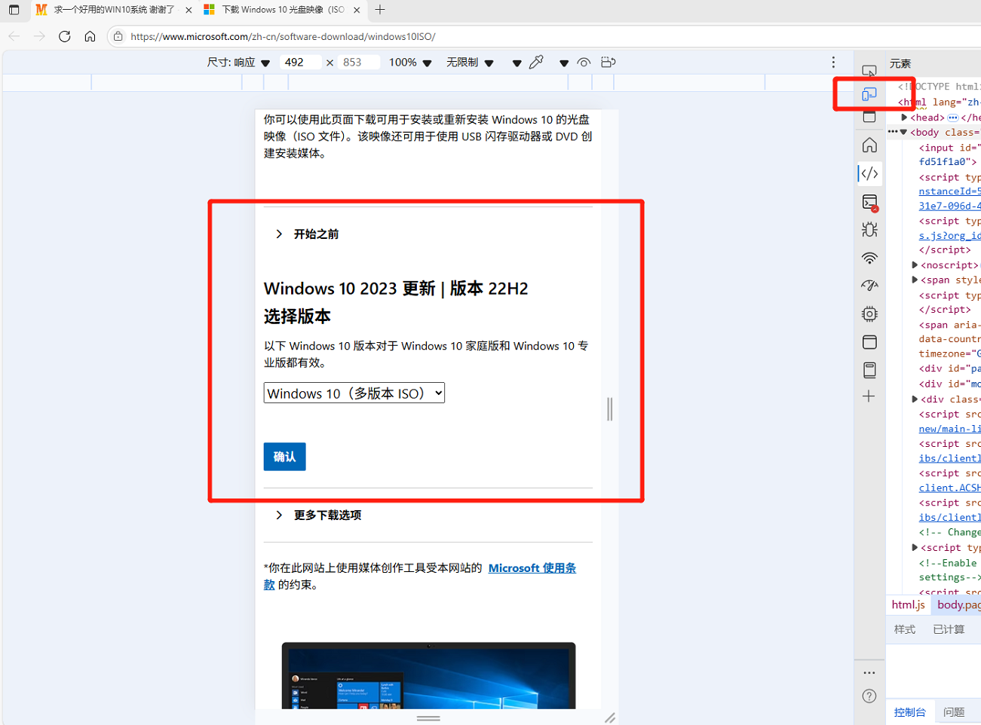Click the plus icon to add more tools
The height and width of the screenshot is (725, 981).
[x=869, y=396]
